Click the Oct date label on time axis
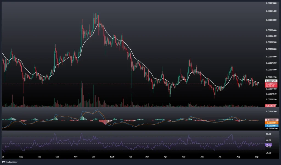The image size is (281, 165). coord(57,157)
